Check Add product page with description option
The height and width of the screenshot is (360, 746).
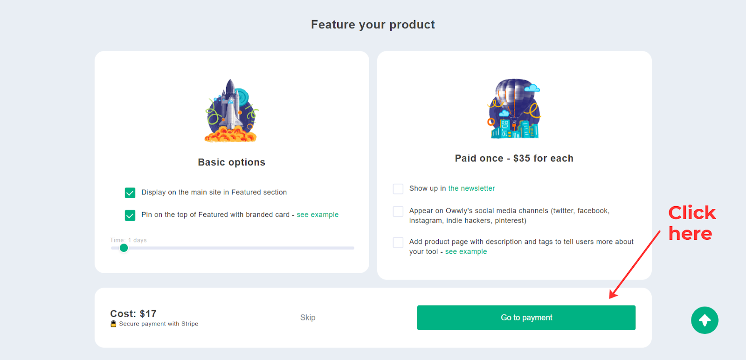[398, 242]
